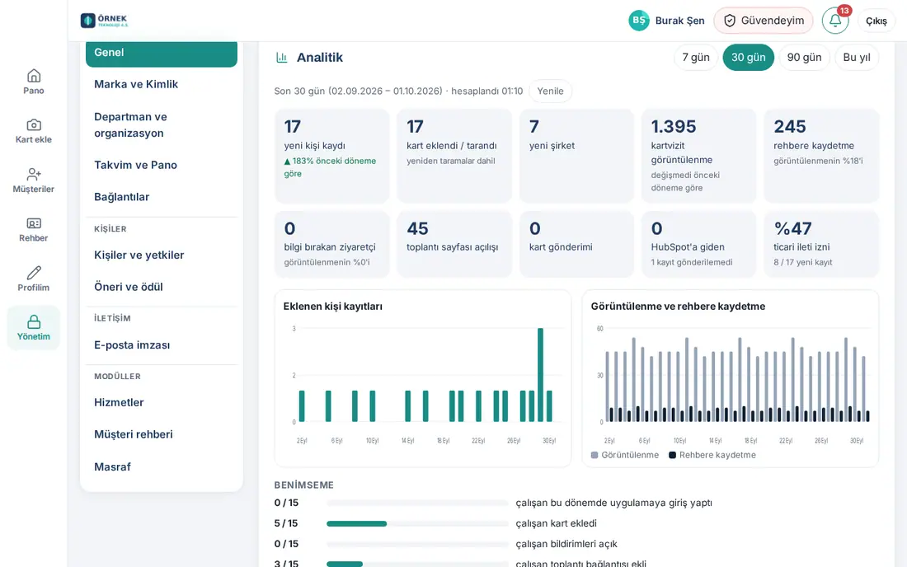Image resolution: width=907 pixels, height=567 pixels.
Task: Click the Örnek Teknoloji logo
Action: (x=104, y=21)
